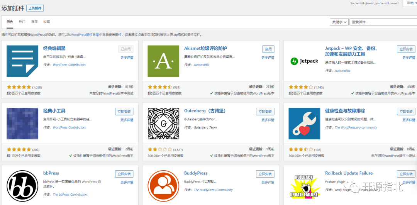417x205 pixels.
Task: Click the Rollback Update Failure icon
Action: coord(304,186)
